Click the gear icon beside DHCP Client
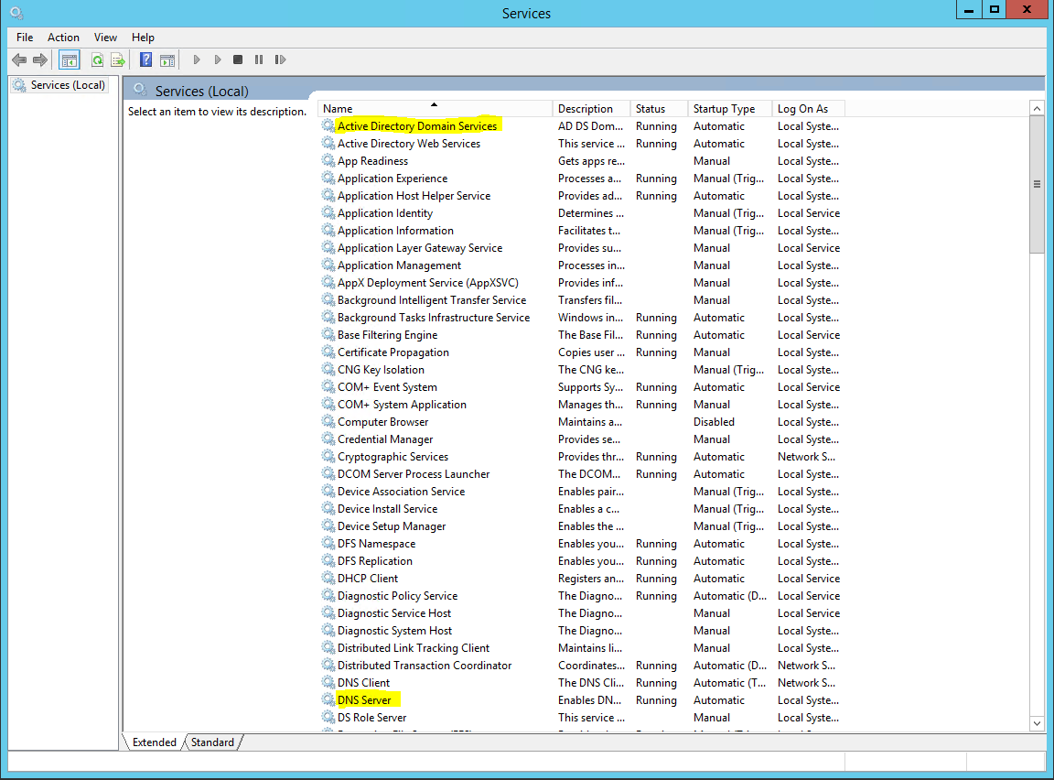The width and height of the screenshot is (1054, 780). tap(328, 578)
